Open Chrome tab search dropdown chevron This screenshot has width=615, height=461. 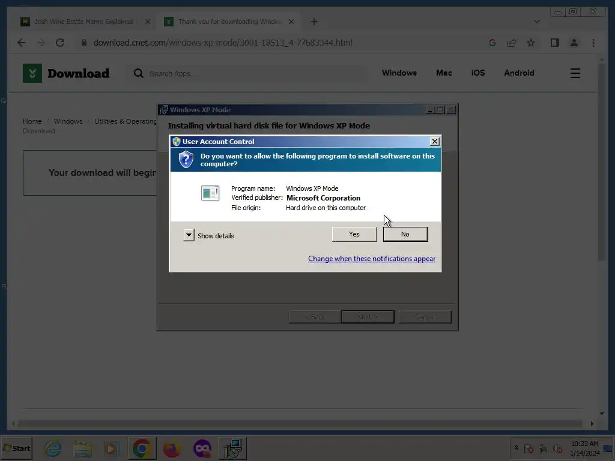(x=536, y=22)
